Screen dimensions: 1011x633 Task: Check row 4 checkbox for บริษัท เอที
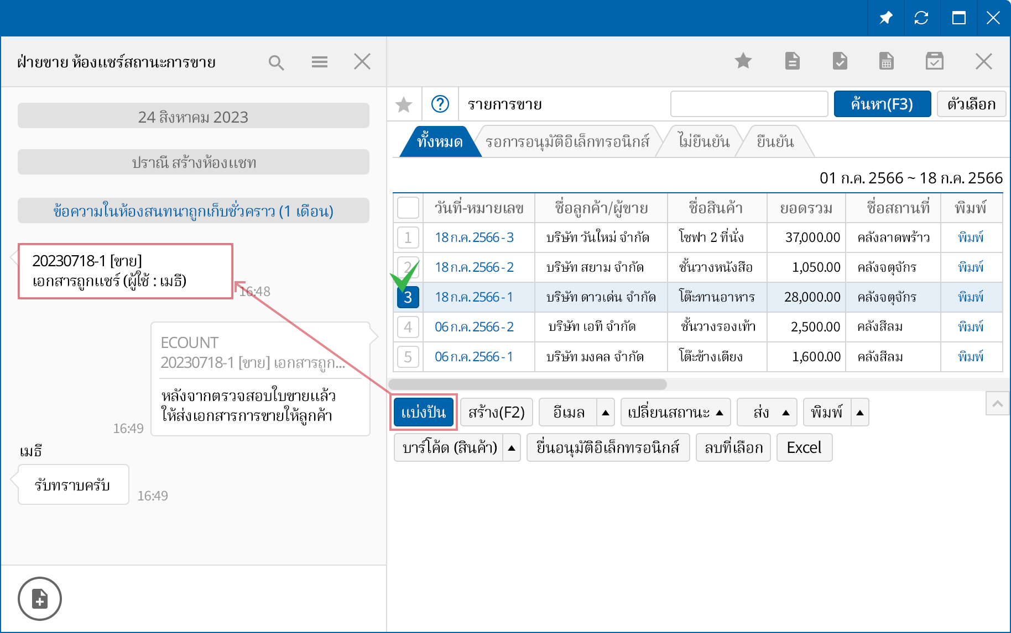click(408, 327)
